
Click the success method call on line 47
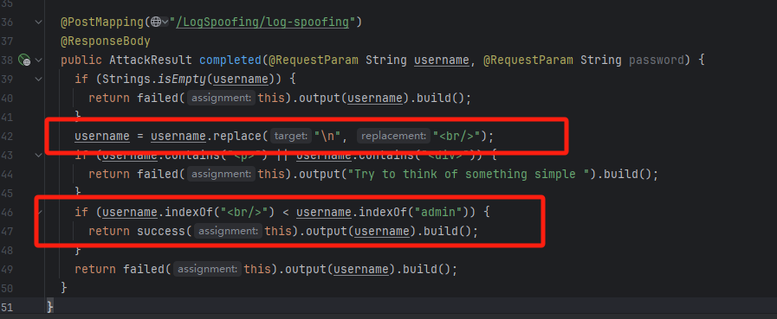click(x=161, y=231)
